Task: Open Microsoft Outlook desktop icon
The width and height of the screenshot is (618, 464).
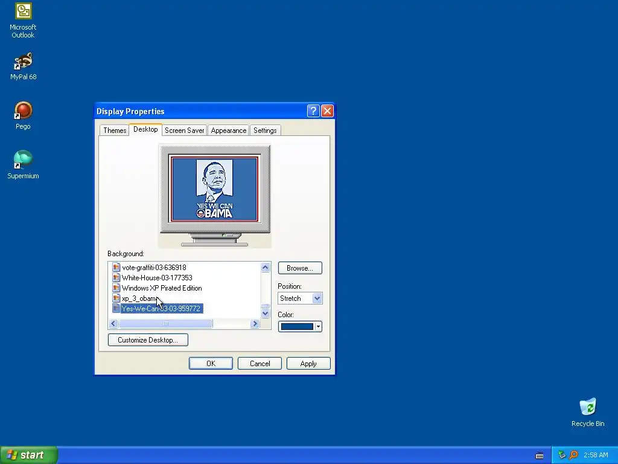Action: click(x=24, y=21)
